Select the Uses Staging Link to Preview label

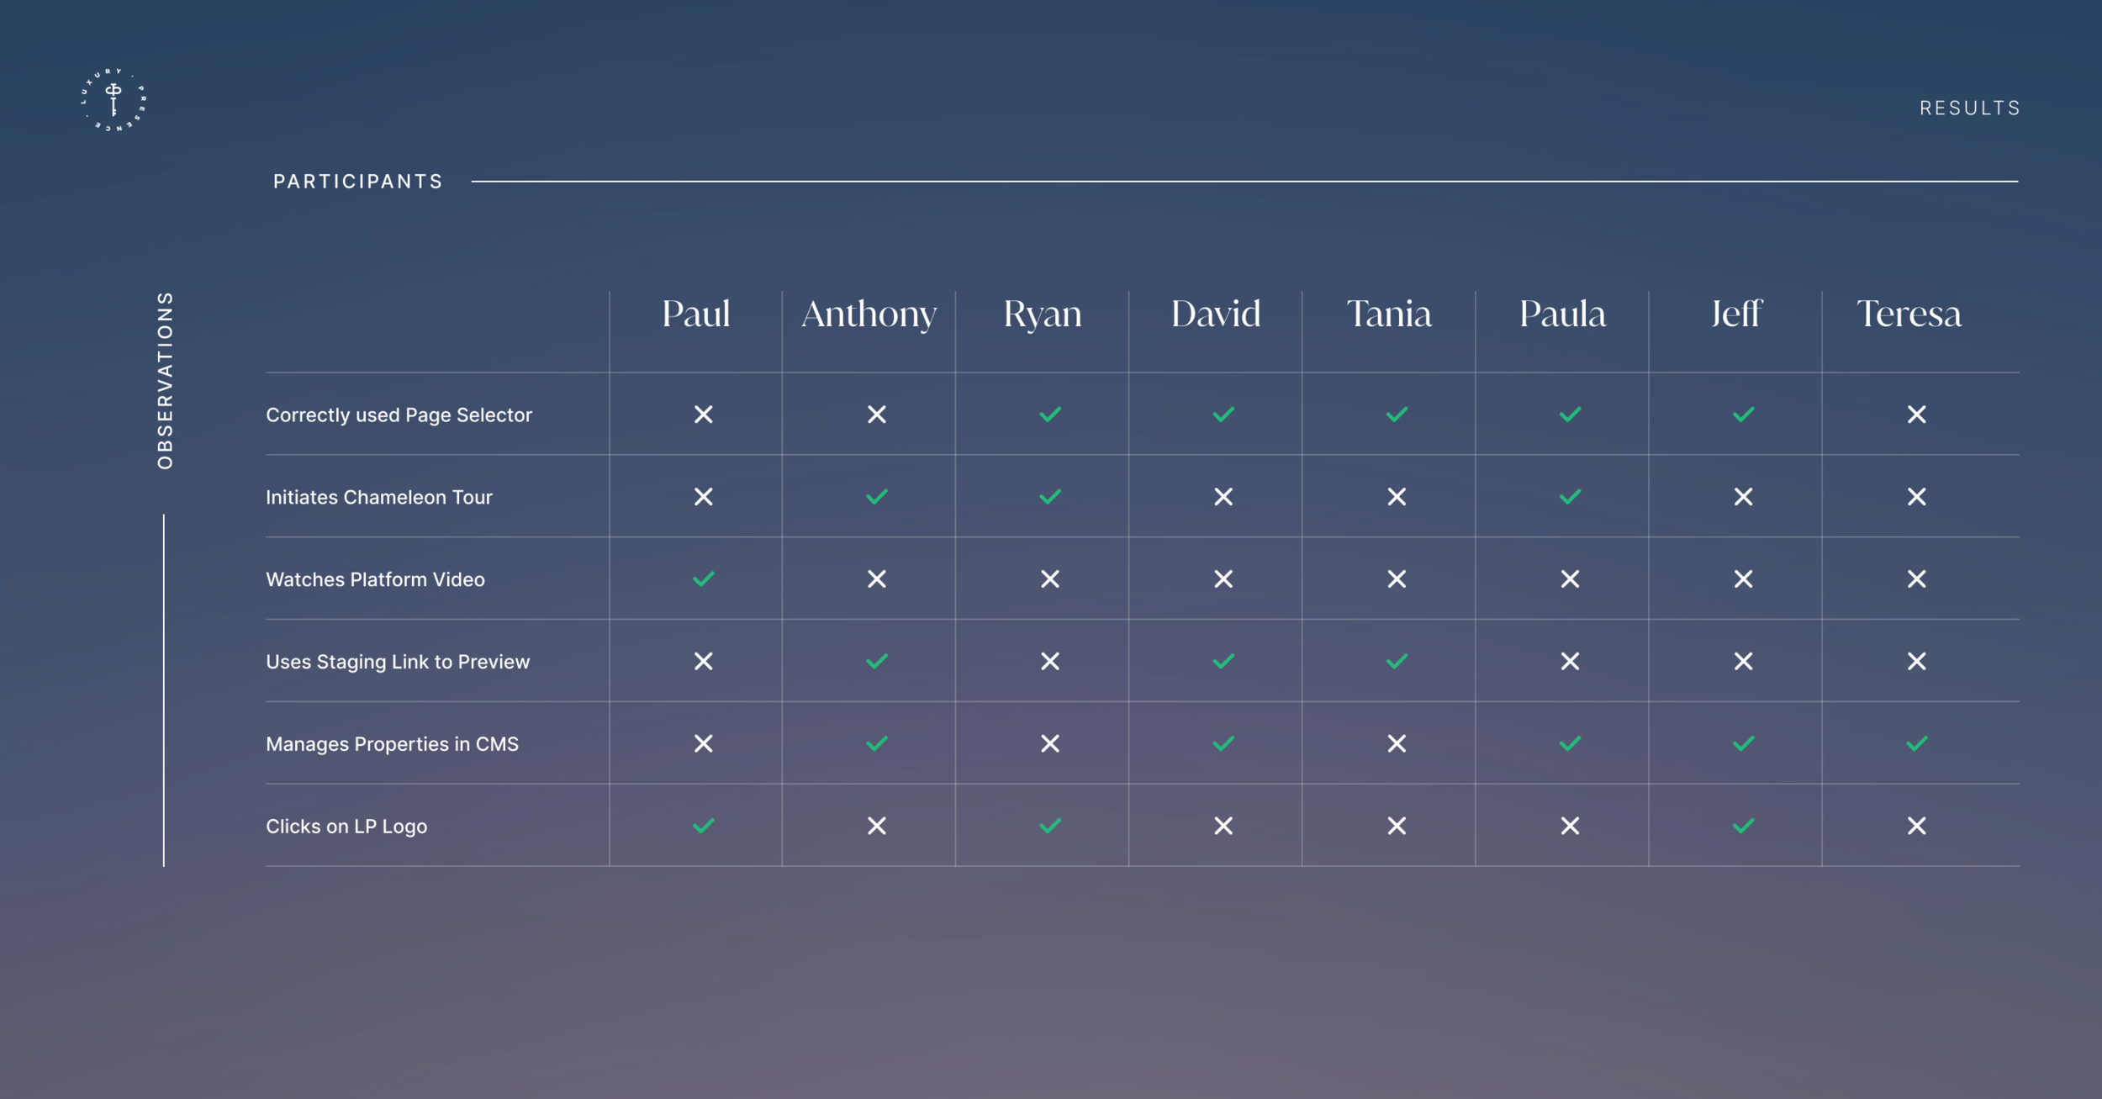click(398, 663)
